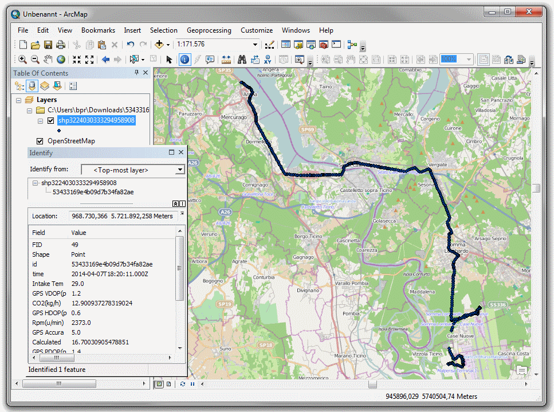554x412 pixels.
Task: Open the Catalog window icon
Action: (298, 45)
